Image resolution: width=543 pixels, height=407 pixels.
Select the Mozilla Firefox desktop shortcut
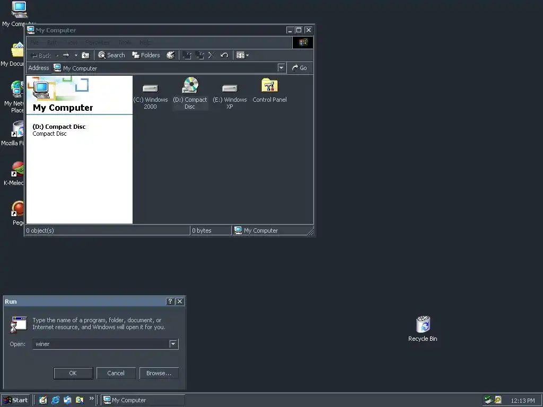[13, 133]
